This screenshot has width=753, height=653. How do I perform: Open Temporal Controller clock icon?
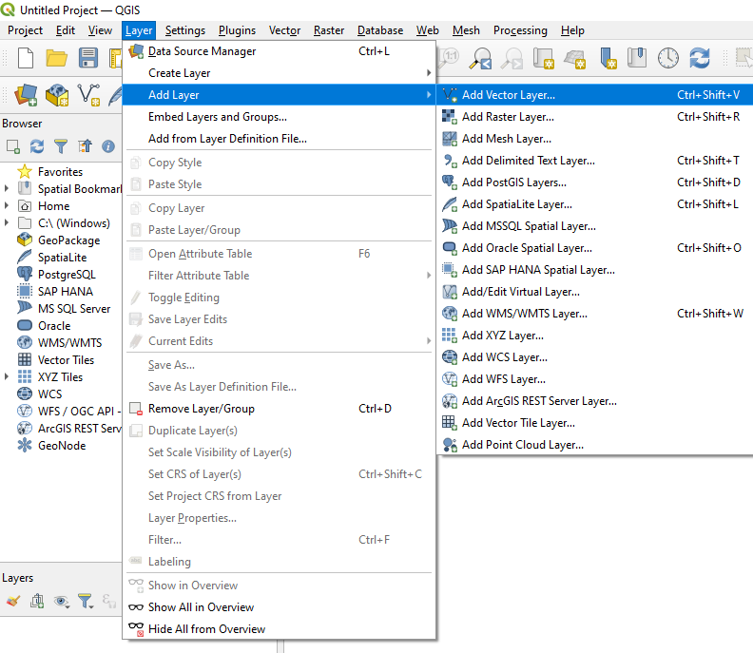(668, 59)
